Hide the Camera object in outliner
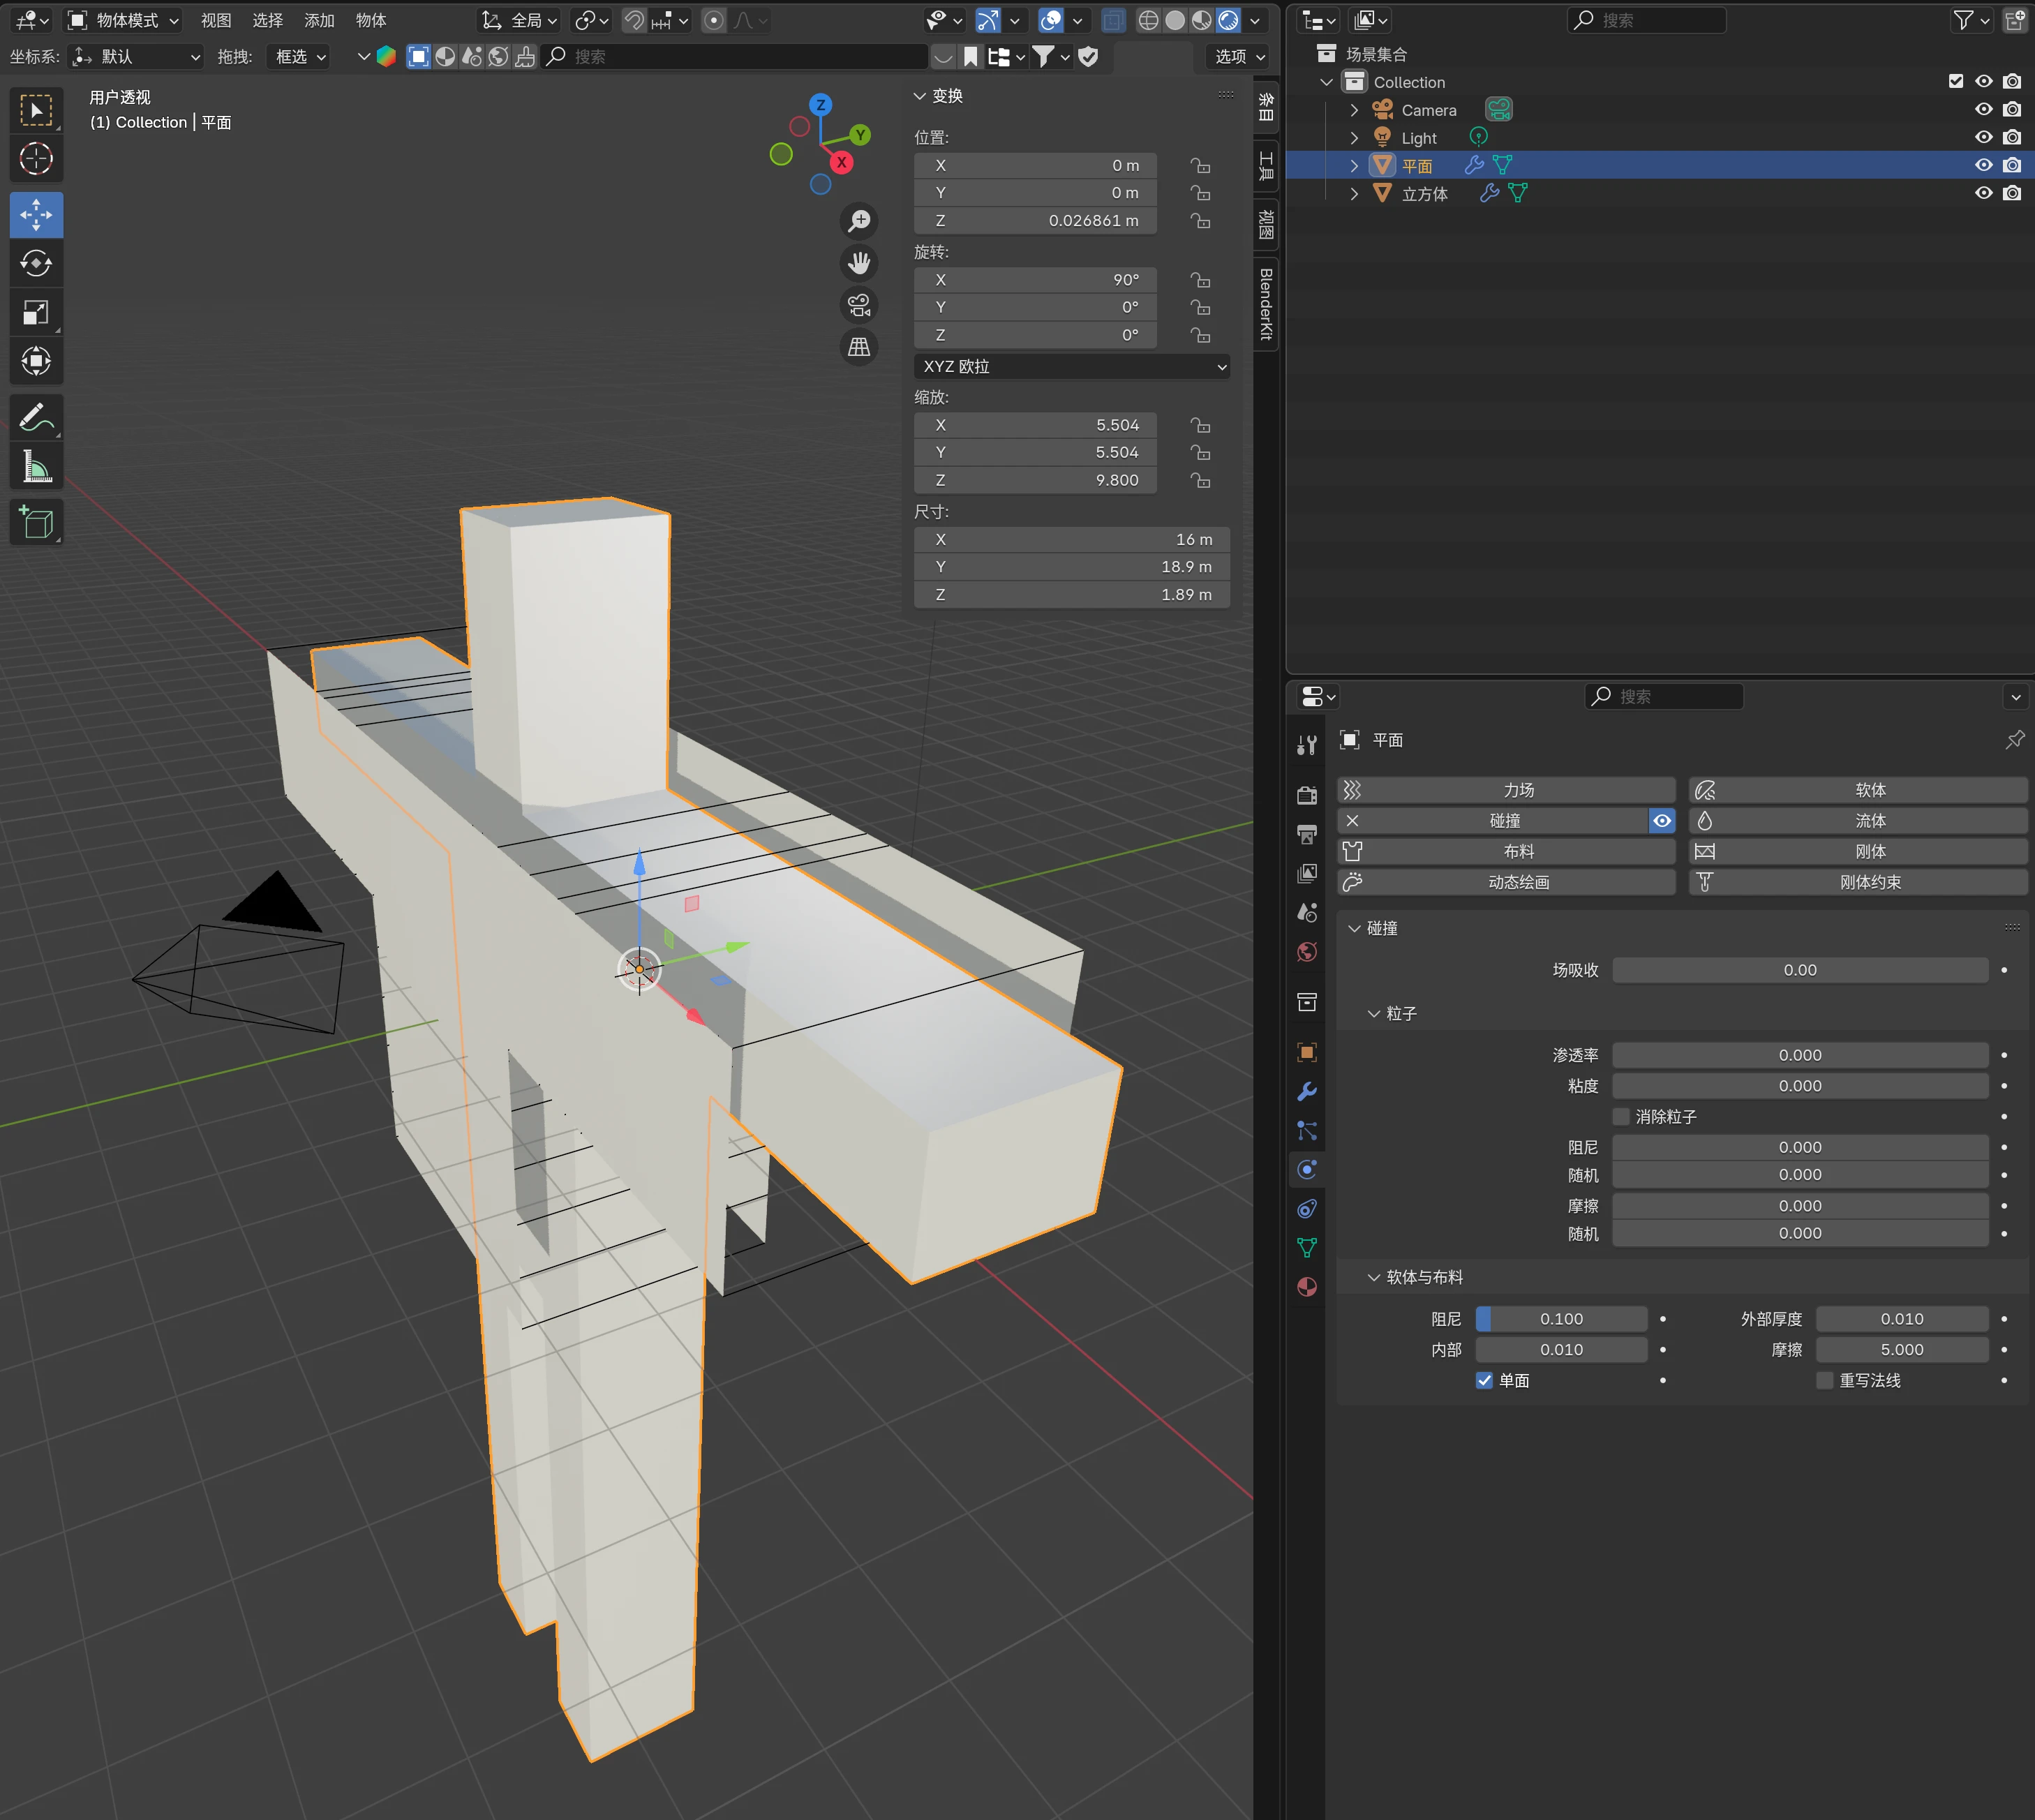The height and width of the screenshot is (1820, 2035). coord(1983,110)
